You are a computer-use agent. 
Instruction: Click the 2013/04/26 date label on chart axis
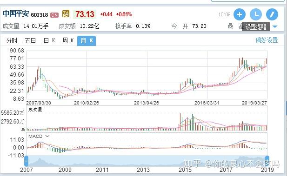[x=147, y=103]
